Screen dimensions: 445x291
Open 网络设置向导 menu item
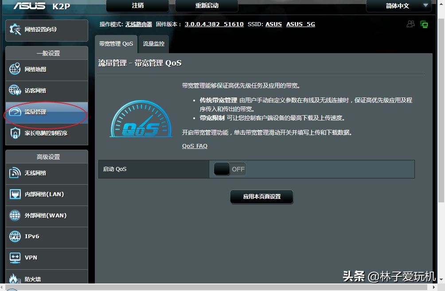pyautogui.click(x=47, y=30)
